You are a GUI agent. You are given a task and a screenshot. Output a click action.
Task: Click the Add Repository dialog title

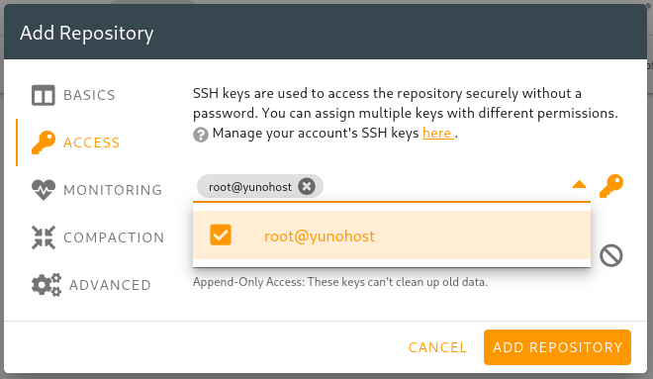click(x=87, y=33)
